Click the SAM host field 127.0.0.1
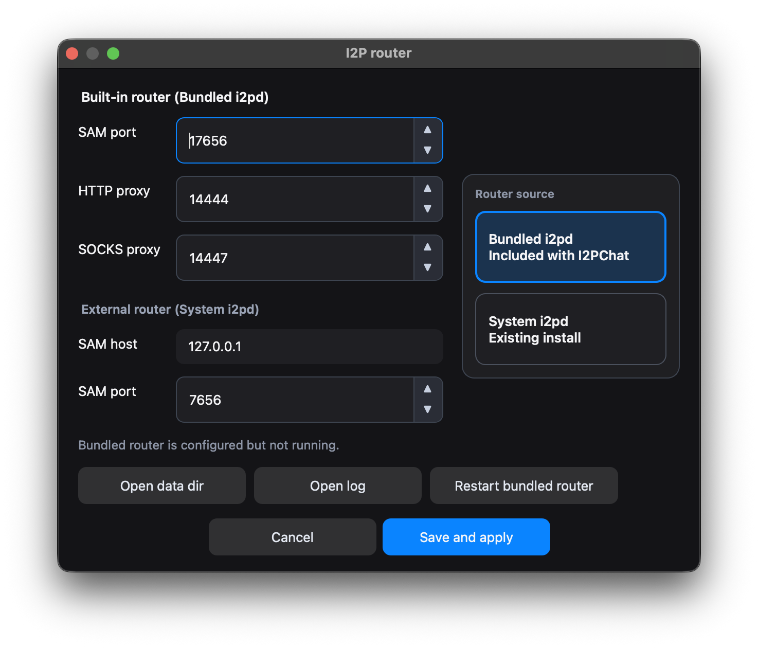The width and height of the screenshot is (758, 648). (x=310, y=347)
